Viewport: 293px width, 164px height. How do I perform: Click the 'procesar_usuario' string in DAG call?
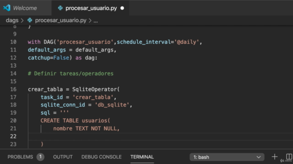pyautogui.click(x=85, y=42)
